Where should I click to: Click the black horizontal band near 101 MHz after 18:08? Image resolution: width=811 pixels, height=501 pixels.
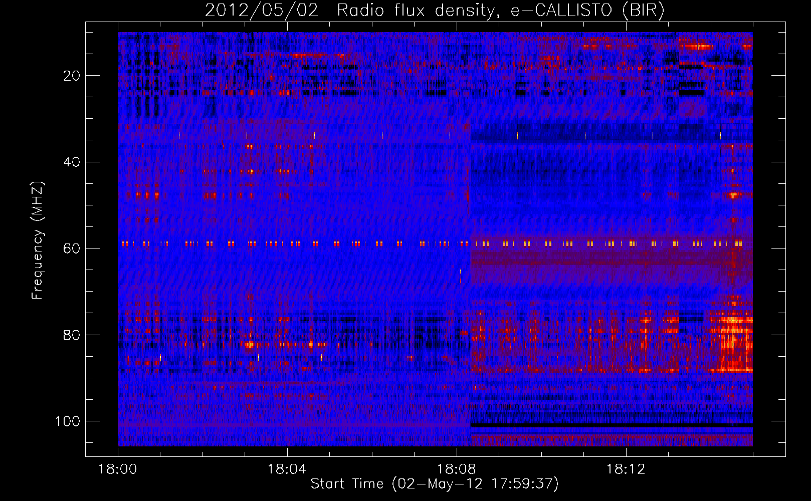[612, 425]
